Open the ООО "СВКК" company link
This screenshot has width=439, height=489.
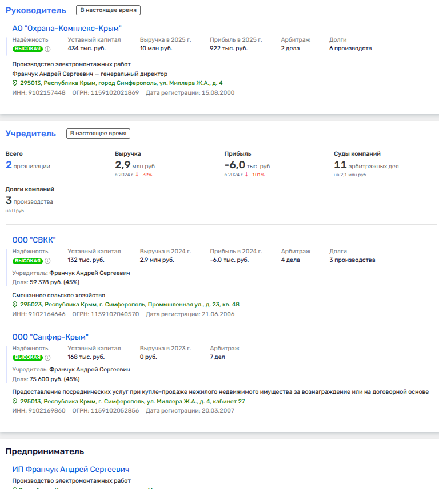[x=34, y=240]
